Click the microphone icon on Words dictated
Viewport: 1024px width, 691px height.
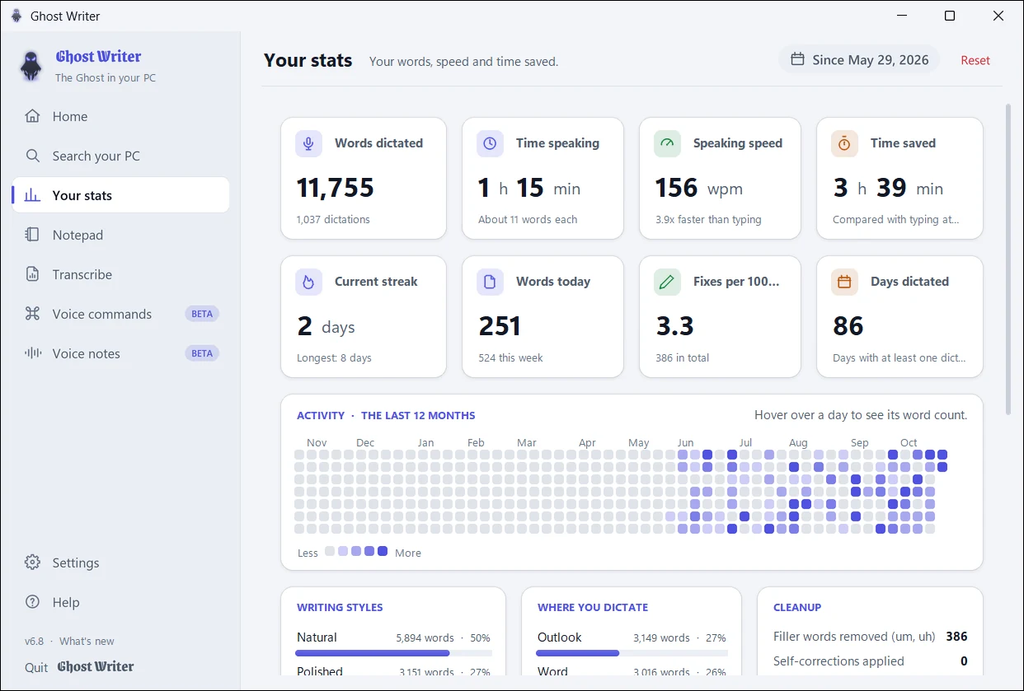coord(308,143)
